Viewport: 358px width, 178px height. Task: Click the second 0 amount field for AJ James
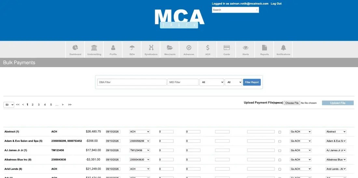click(x=193, y=150)
